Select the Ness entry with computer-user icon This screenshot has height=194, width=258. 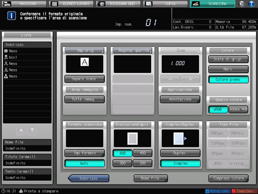27,70
